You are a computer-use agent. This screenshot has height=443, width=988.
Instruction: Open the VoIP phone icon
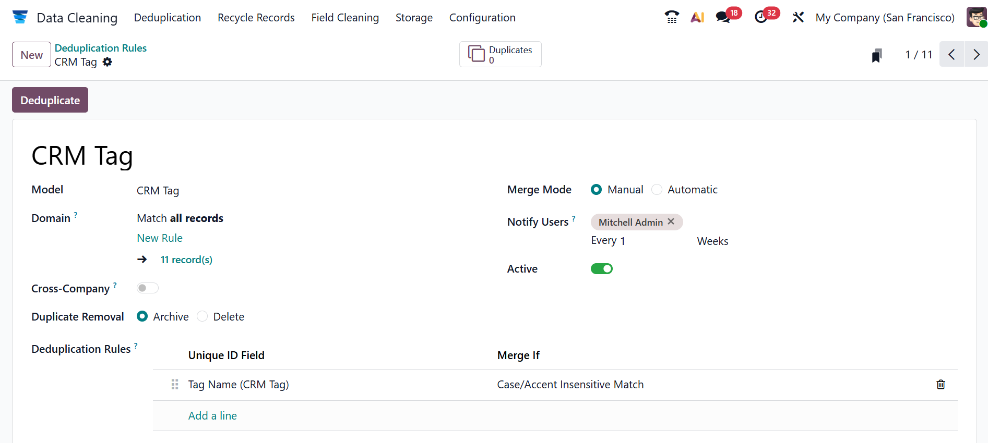(672, 17)
